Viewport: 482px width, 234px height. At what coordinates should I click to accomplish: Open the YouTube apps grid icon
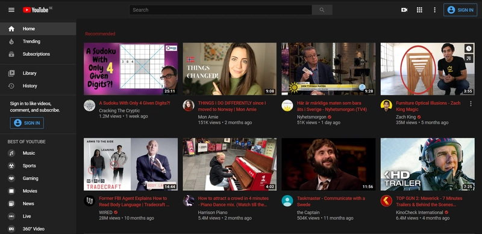click(419, 10)
